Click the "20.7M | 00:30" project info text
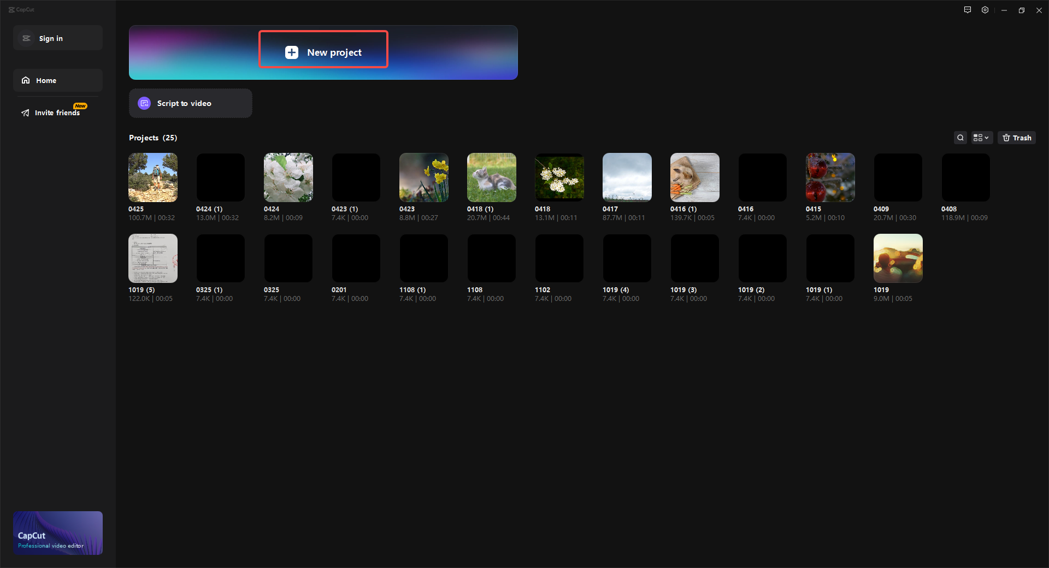1049x568 pixels. tap(895, 218)
